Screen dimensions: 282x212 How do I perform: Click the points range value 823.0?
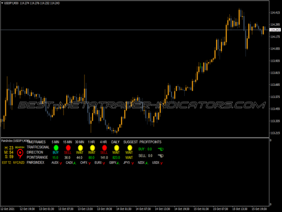pos(116,157)
